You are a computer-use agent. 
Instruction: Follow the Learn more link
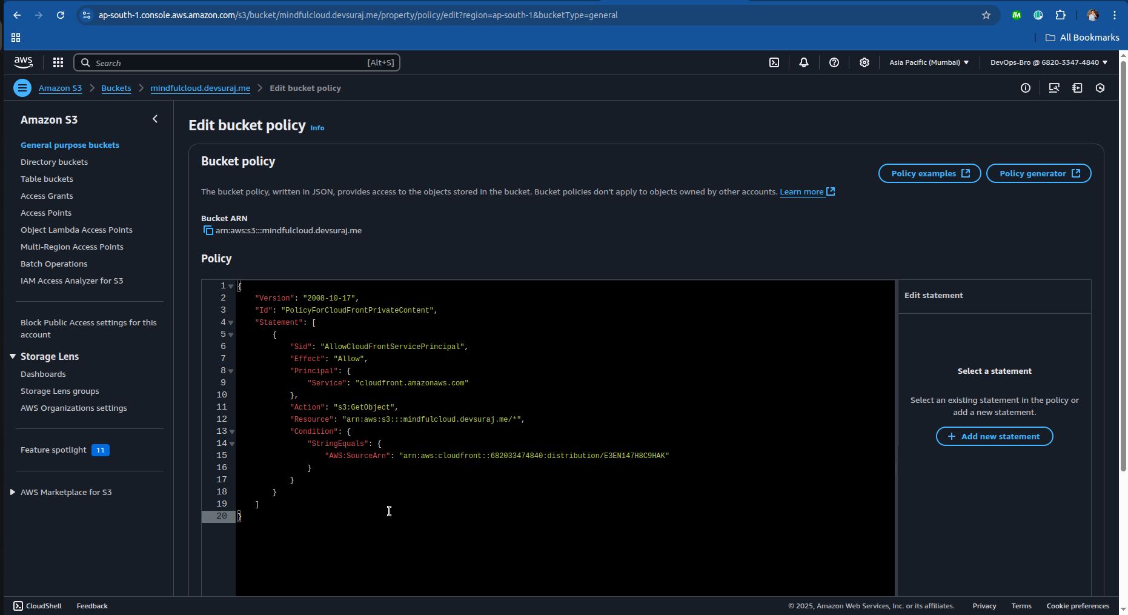807,191
